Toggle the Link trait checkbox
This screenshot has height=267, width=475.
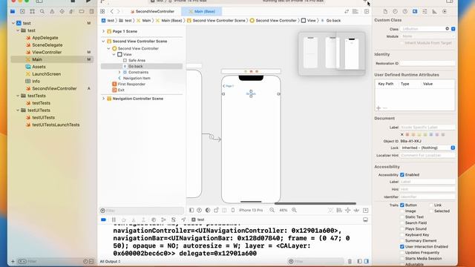click(431, 205)
